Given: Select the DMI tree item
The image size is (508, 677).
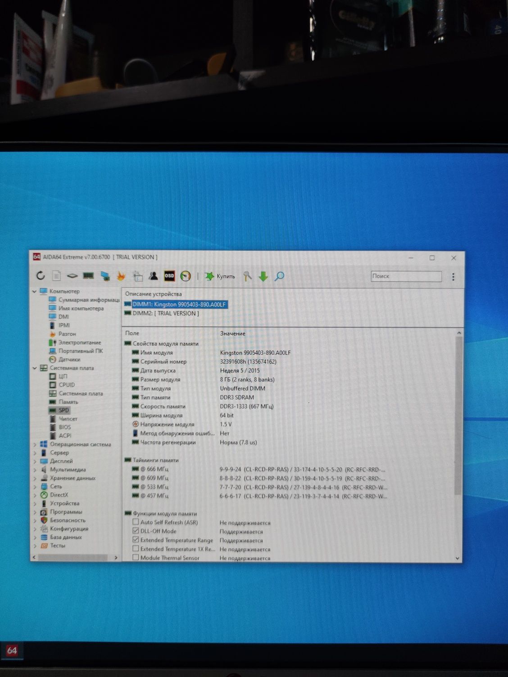Looking at the screenshot, I should click(64, 316).
